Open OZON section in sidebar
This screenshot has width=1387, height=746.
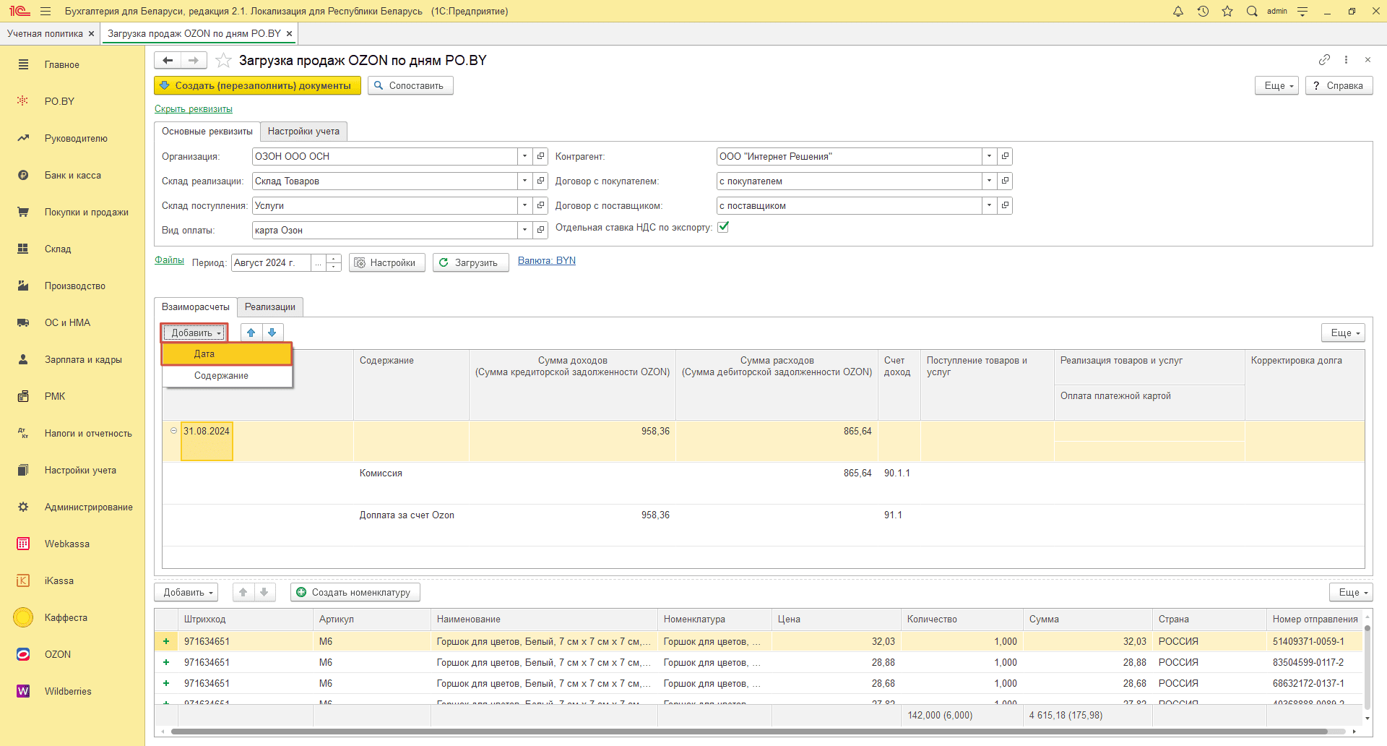[58, 654]
